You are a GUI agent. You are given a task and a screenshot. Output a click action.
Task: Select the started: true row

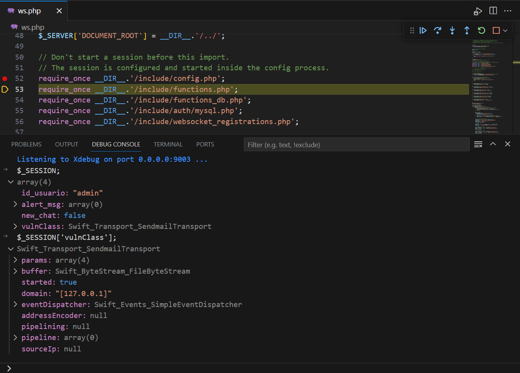point(49,282)
